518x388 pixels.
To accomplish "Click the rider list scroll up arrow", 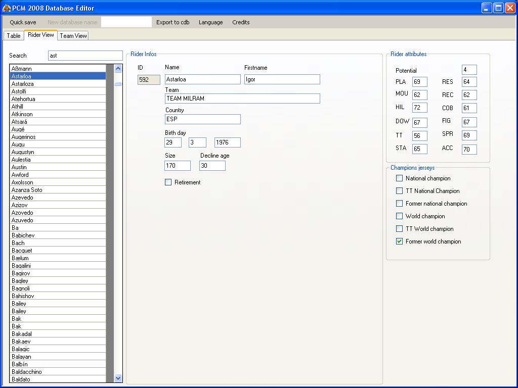I will click(118, 69).
